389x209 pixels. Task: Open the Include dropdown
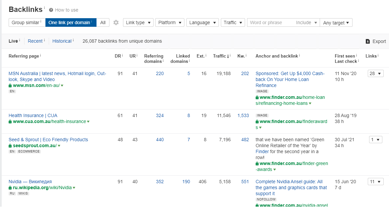click(306, 22)
